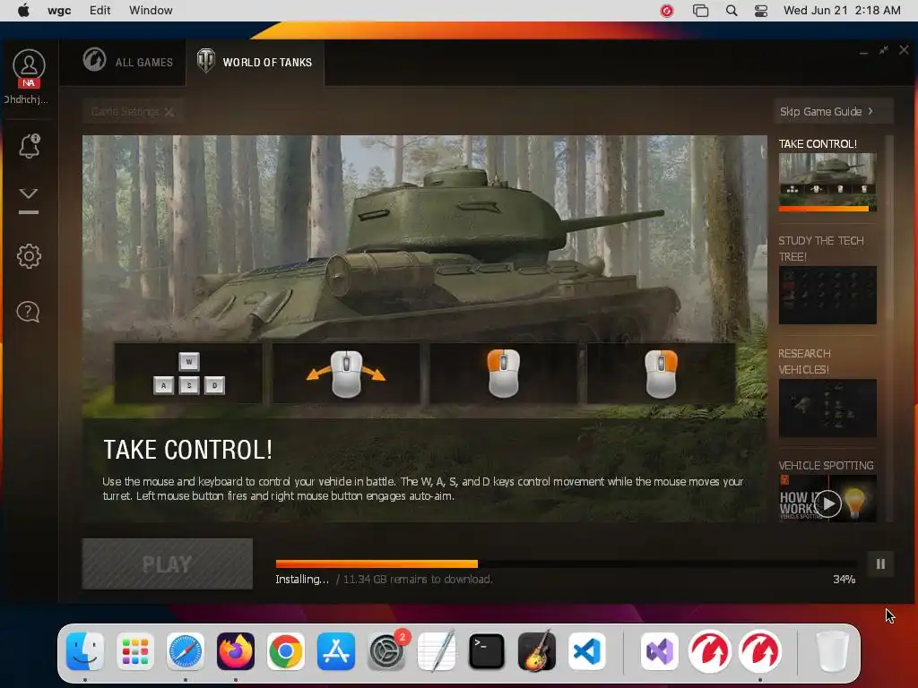Open GarageBand from the dock
The image size is (918, 688).
tap(537, 651)
